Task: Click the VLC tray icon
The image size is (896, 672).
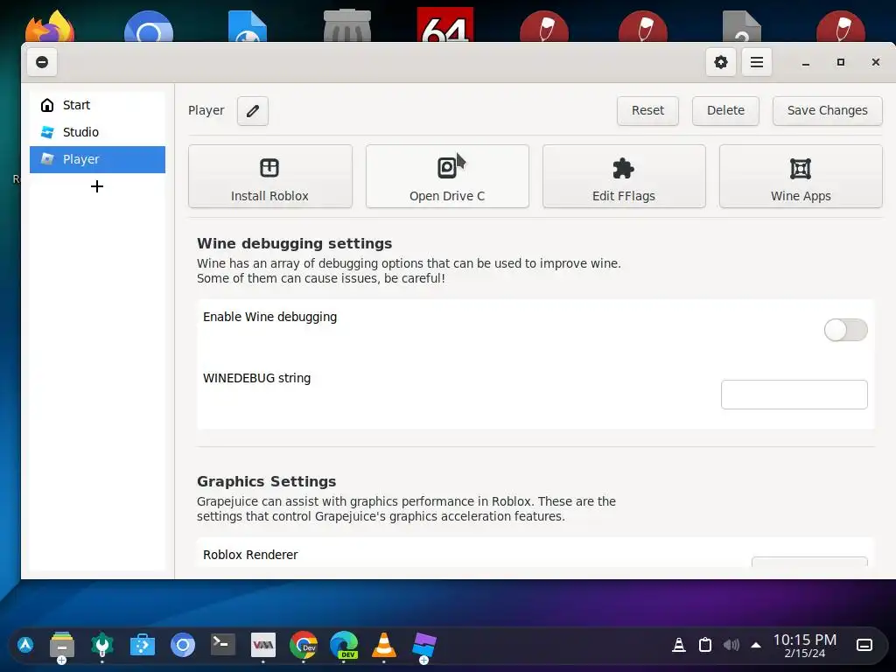Action: coord(678,645)
